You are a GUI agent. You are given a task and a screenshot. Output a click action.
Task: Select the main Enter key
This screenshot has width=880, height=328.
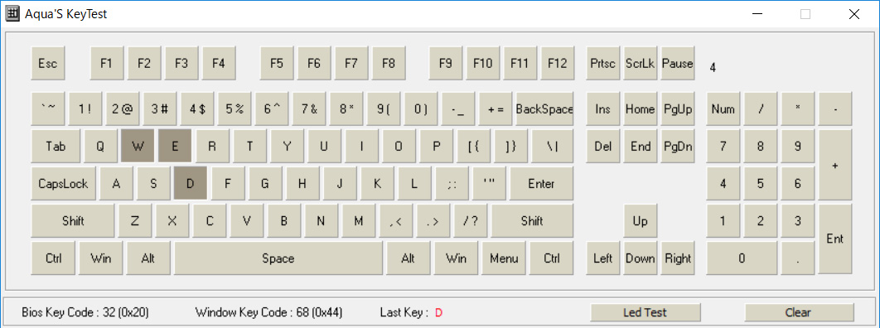542,183
